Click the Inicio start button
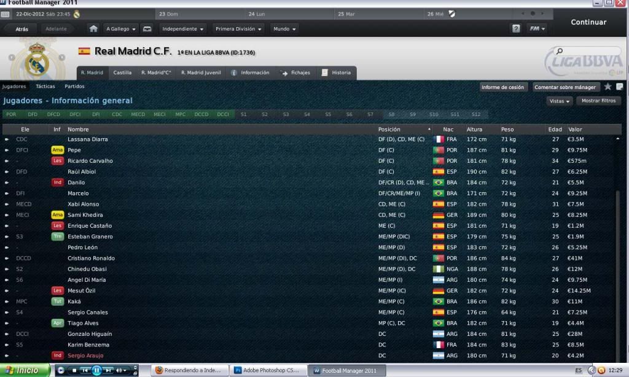This screenshot has width=629, height=377. coord(25,370)
